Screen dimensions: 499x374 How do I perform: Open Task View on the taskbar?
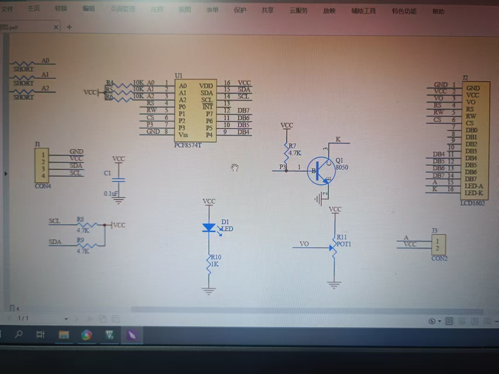pyautogui.click(x=40, y=334)
